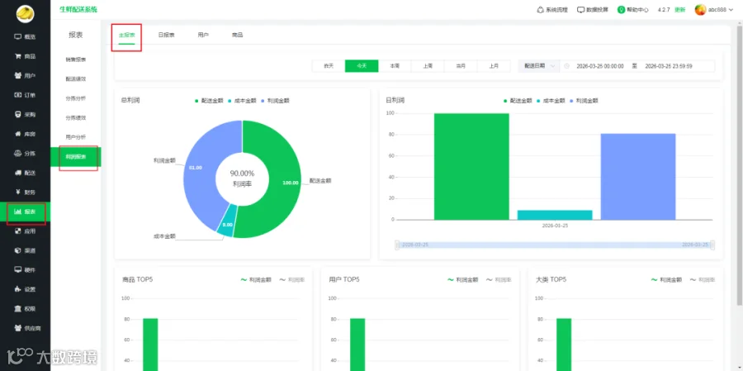Expand the 配送日期 dropdown
This screenshot has height=371, width=743.
tap(539, 66)
